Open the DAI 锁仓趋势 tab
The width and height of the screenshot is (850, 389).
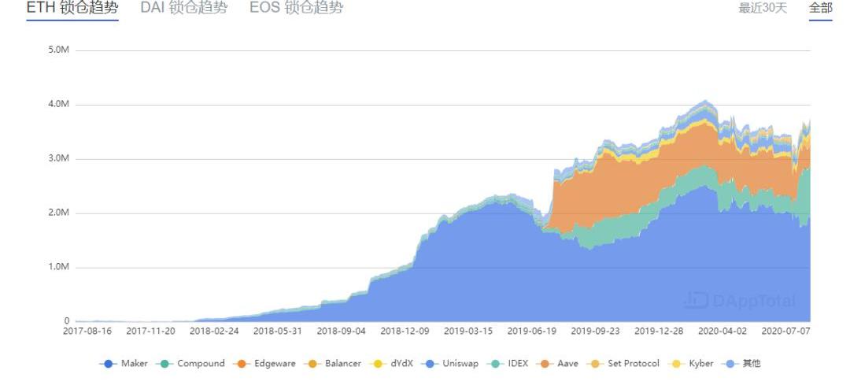[183, 8]
